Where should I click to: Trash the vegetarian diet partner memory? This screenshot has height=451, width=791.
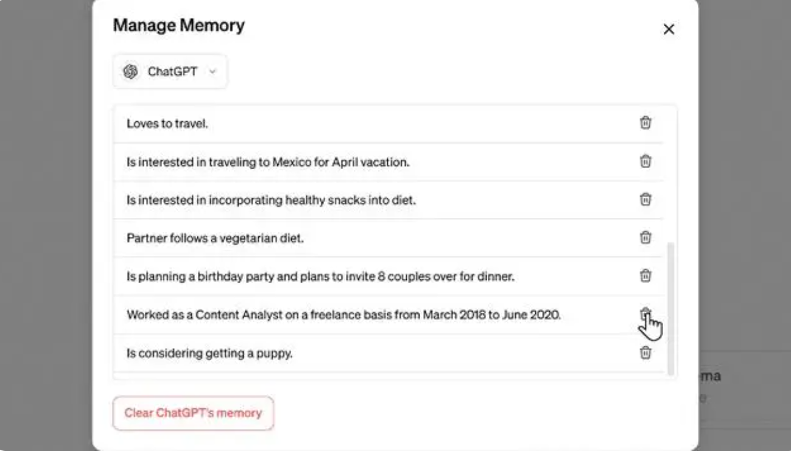(x=645, y=237)
